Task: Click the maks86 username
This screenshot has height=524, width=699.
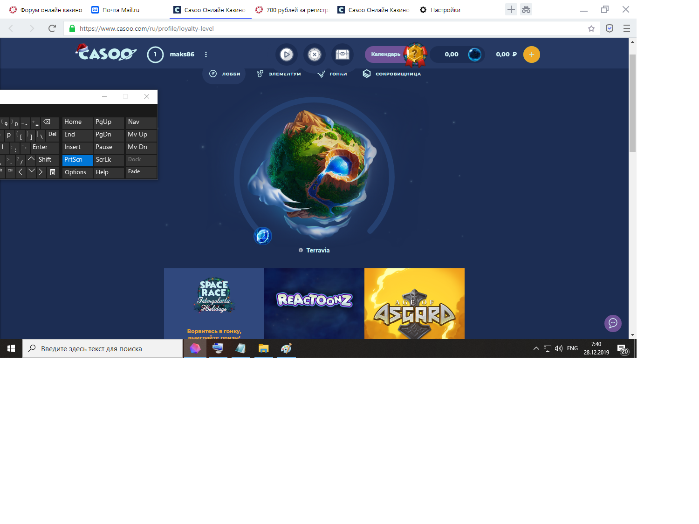Action: pos(182,54)
